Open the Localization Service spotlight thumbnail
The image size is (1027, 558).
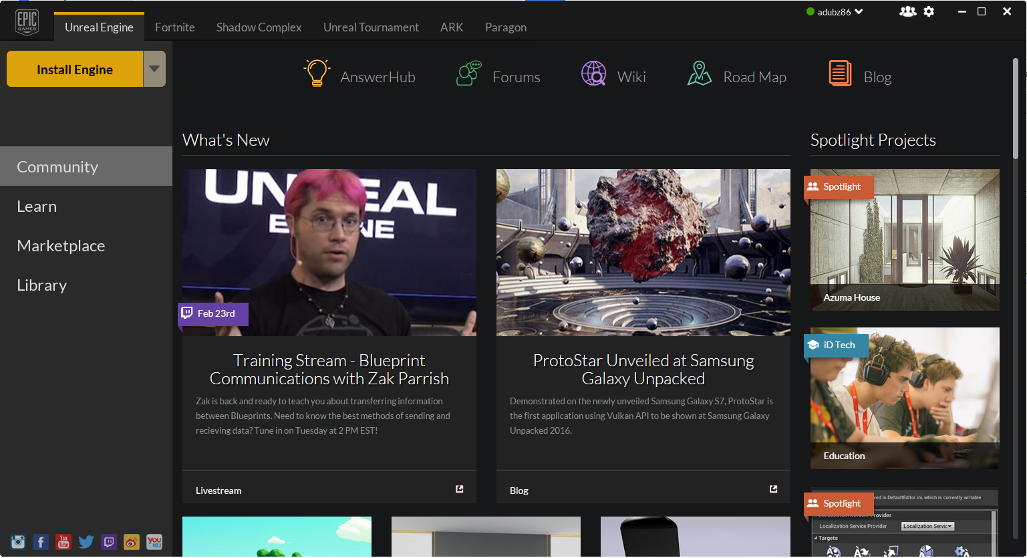905,522
